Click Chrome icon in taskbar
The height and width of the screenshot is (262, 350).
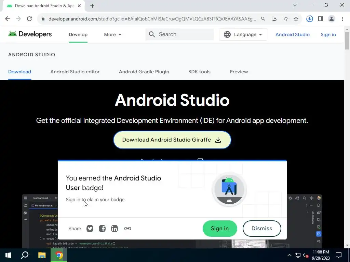[x=59, y=255]
